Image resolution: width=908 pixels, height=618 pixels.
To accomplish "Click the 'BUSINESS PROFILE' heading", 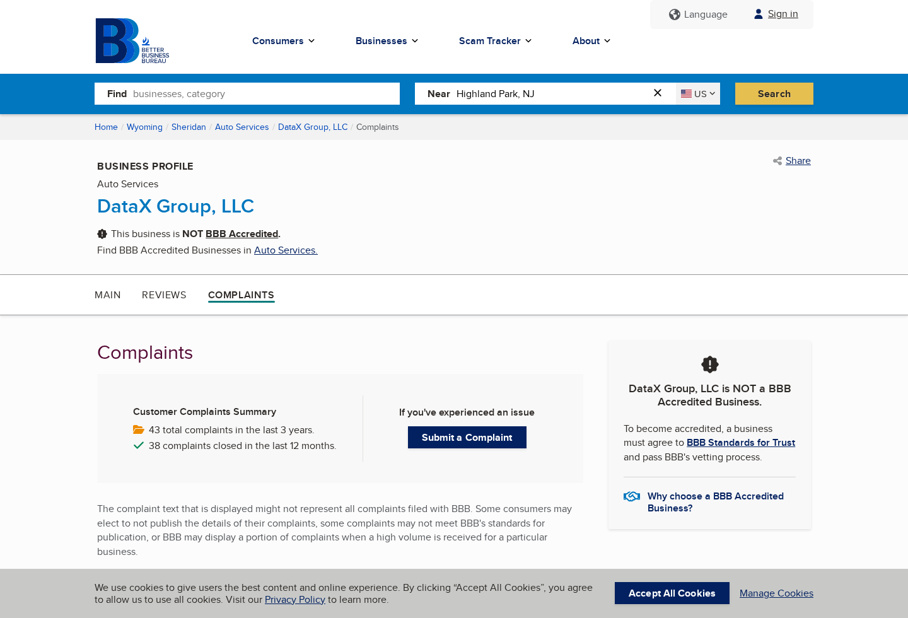I will (145, 166).
